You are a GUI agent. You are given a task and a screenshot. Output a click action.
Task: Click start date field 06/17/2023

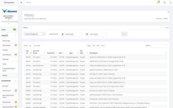pyautogui.click(x=73, y=34)
